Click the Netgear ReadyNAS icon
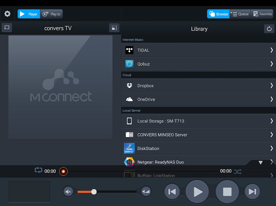The image size is (276, 206). coord(129,162)
